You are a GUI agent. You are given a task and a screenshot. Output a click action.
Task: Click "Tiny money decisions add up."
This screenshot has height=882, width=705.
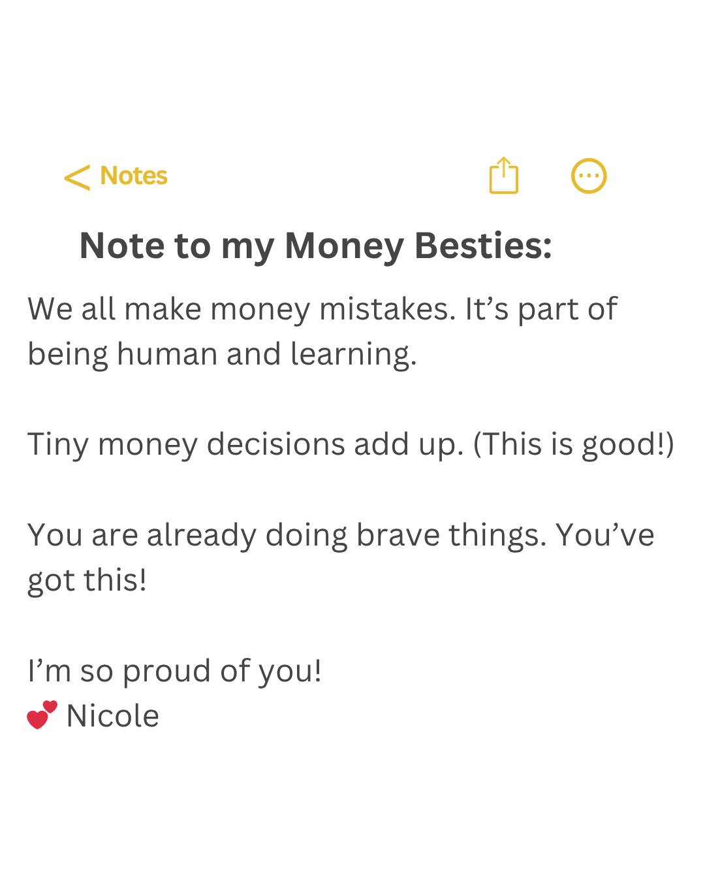(245, 444)
